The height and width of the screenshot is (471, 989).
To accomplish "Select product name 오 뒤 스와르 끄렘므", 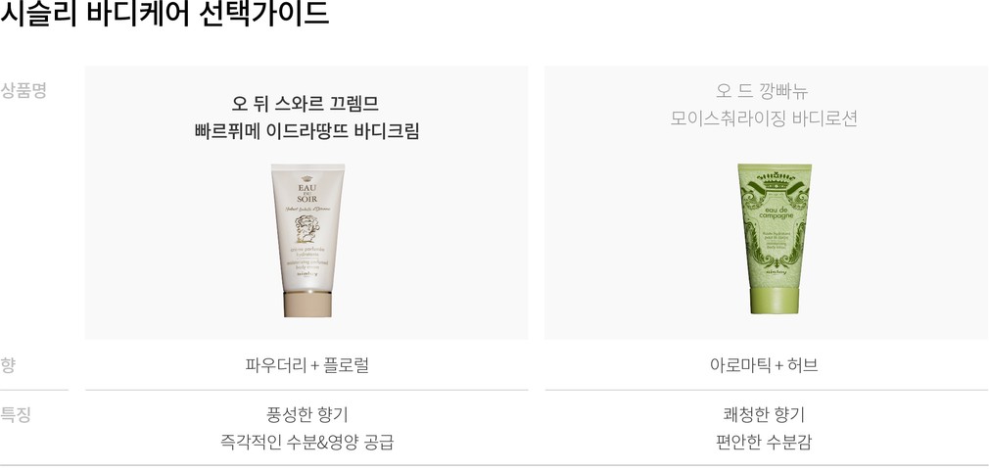I will (x=306, y=104).
